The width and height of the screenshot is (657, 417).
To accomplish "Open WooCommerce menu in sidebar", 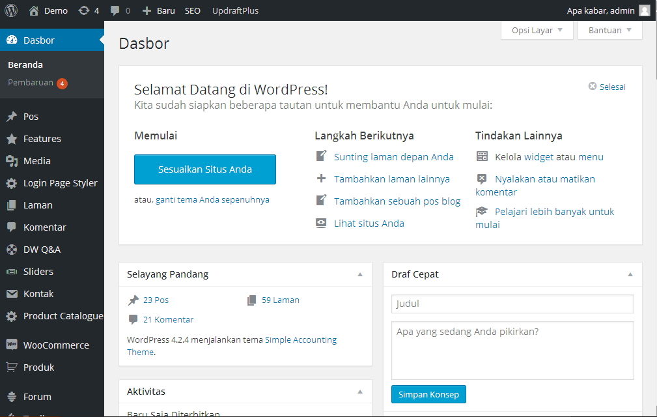I will [56, 345].
